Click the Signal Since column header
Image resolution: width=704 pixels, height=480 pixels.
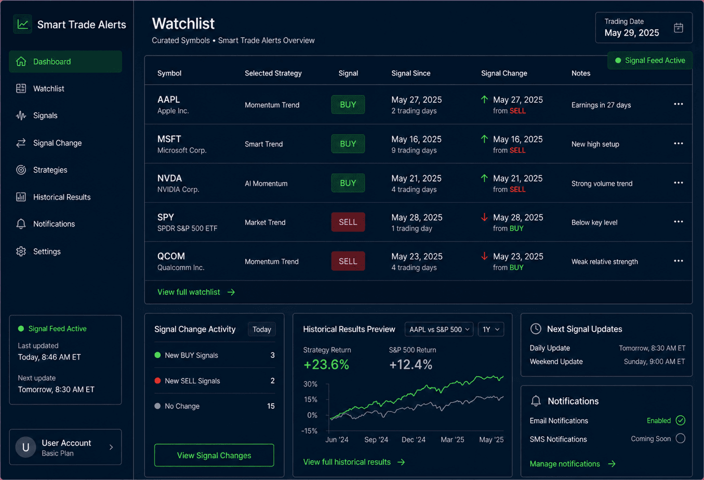click(411, 73)
